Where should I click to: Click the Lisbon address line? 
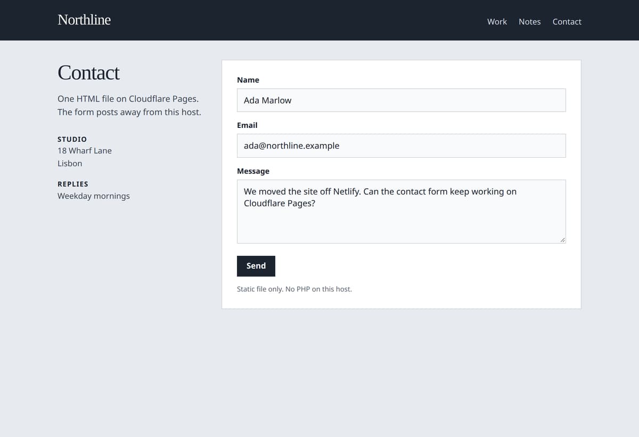70,164
